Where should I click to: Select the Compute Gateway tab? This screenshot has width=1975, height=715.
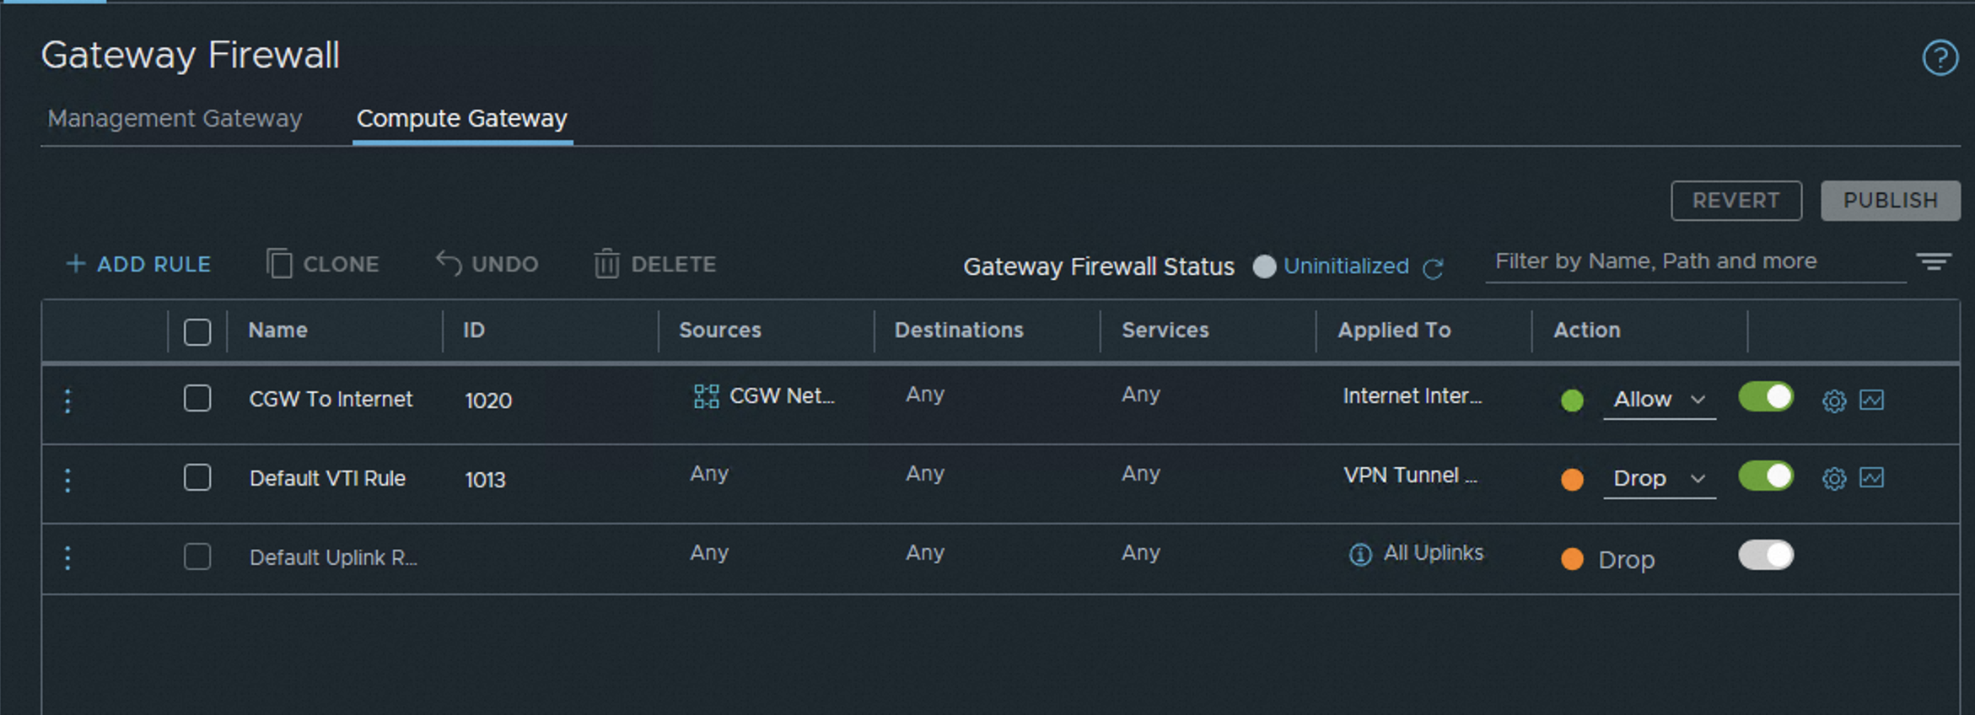pyautogui.click(x=462, y=119)
